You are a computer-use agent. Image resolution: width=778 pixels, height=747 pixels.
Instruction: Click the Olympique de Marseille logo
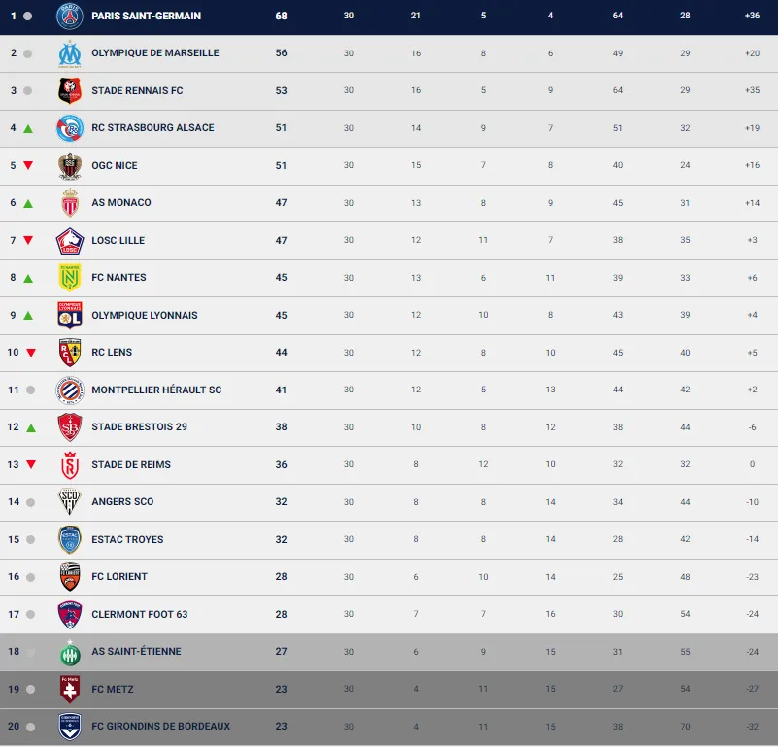(x=69, y=53)
